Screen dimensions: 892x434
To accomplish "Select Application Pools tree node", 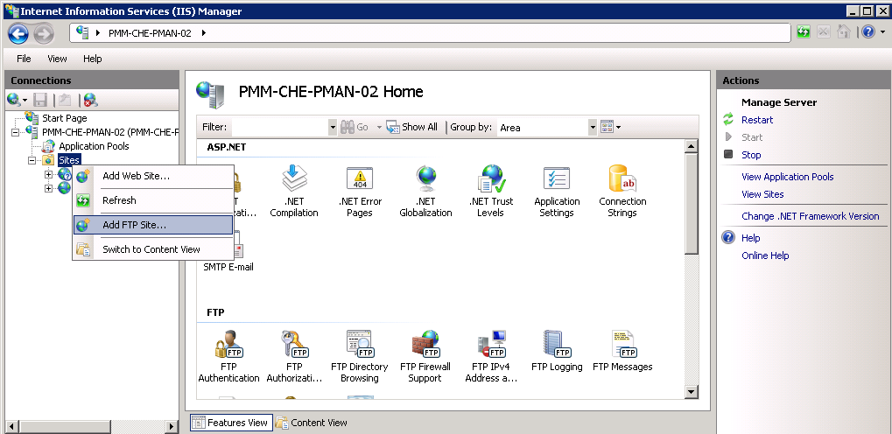I will point(94,146).
